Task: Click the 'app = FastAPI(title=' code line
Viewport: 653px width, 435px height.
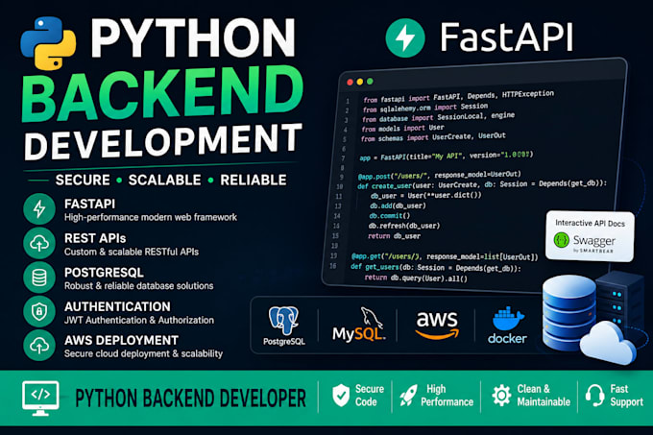Action: point(446,157)
